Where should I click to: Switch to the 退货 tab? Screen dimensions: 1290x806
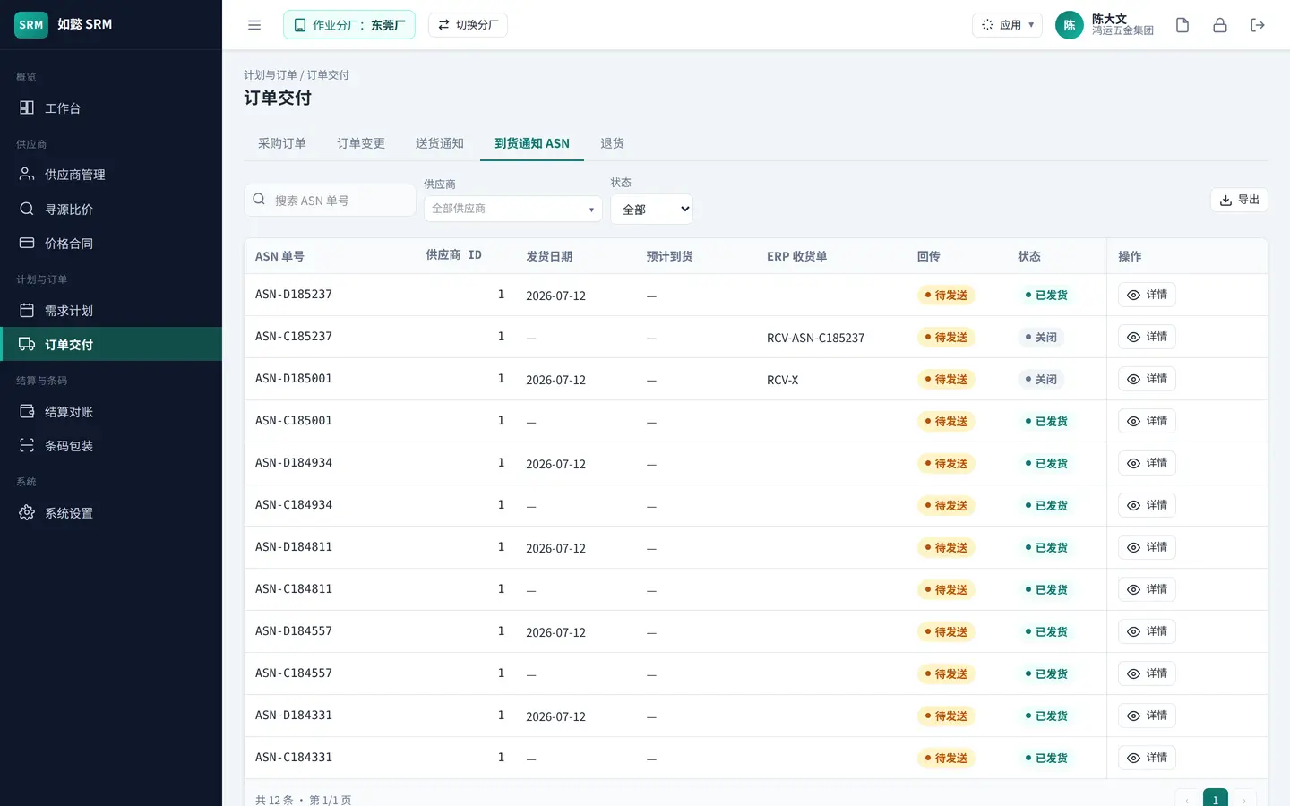(613, 143)
